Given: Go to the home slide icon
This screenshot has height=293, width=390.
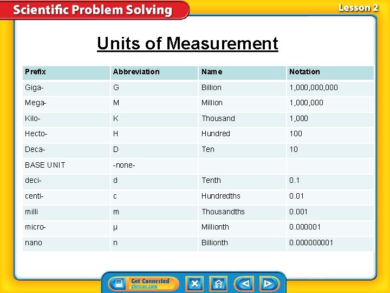Looking at the screenshot, I should click(218, 284).
